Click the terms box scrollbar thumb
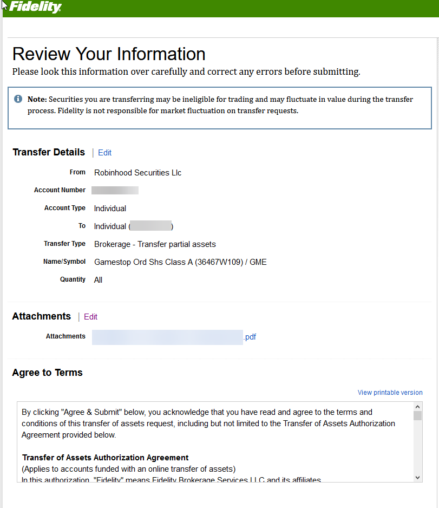Viewport: 439px width, 508px height. [418, 415]
